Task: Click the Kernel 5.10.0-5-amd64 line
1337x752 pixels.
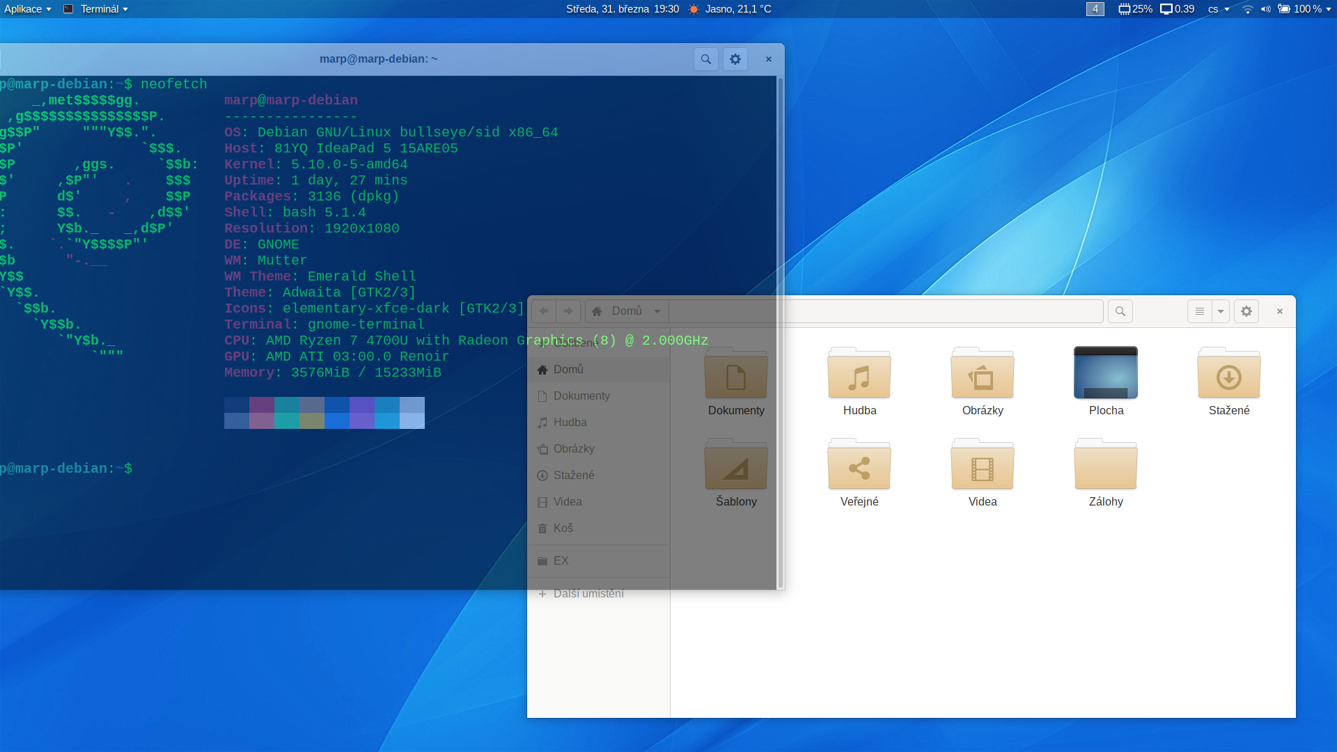Action: click(316, 164)
